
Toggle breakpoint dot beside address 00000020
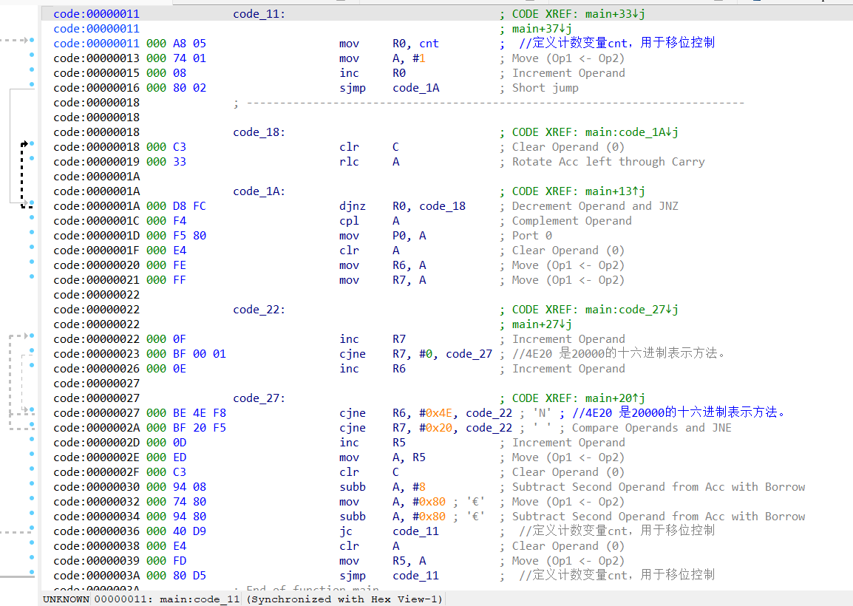32,262
